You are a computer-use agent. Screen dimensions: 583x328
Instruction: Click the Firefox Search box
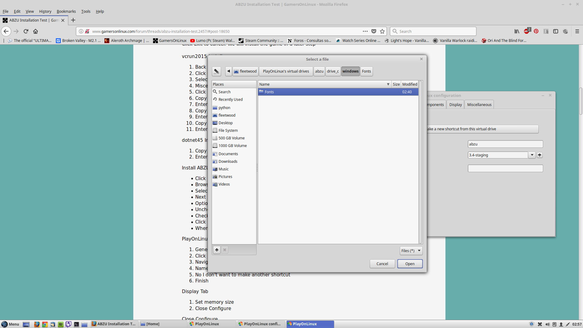[x=433, y=31]
